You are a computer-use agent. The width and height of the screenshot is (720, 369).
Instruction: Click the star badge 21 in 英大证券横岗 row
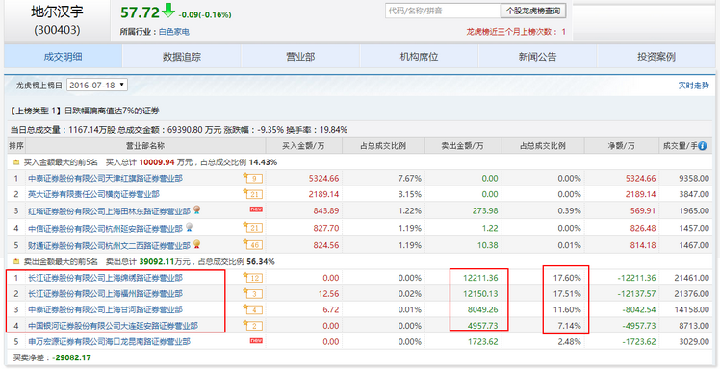click(252, 194)
